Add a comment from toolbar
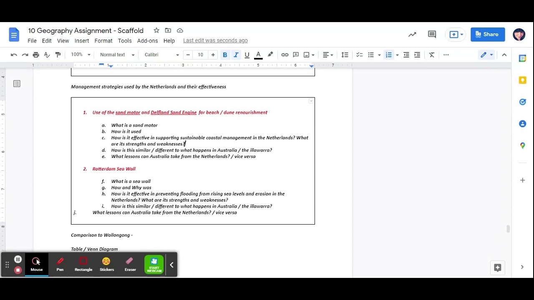The height and width of the screenshot is (300, 534). [x=296, y=55]
